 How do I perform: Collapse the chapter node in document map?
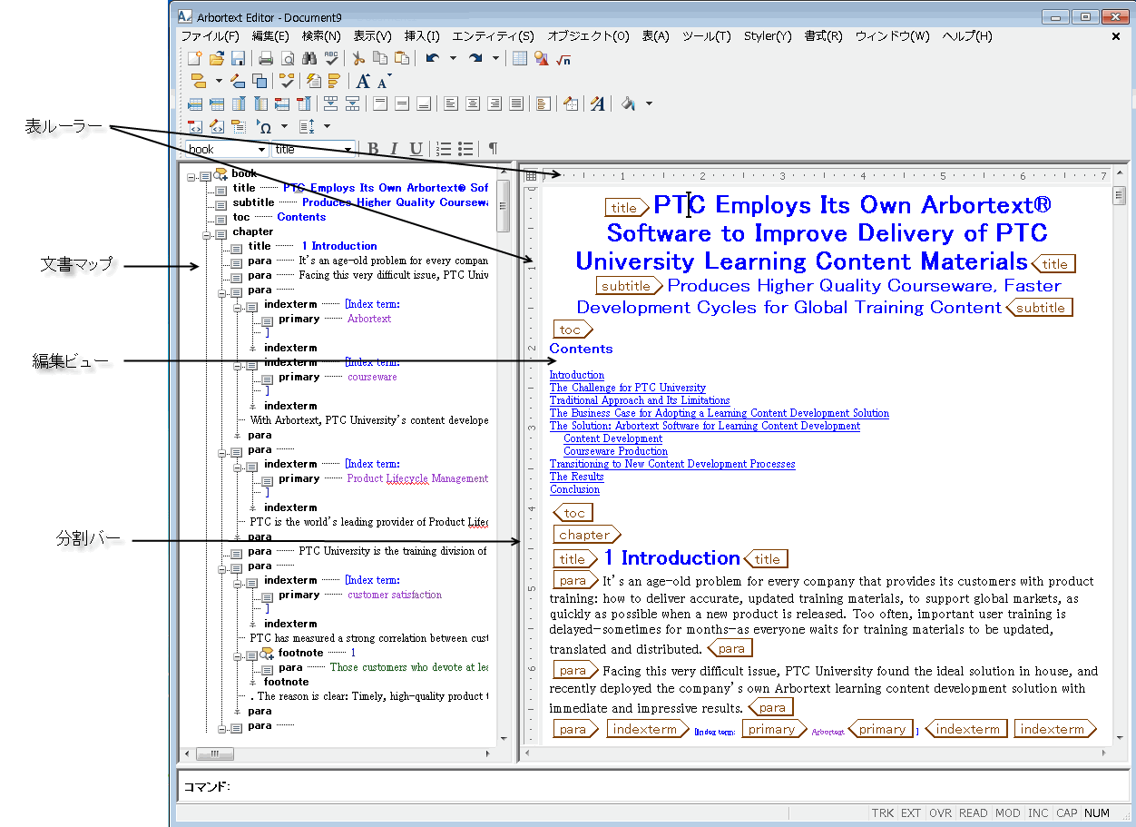click(206, 235)
